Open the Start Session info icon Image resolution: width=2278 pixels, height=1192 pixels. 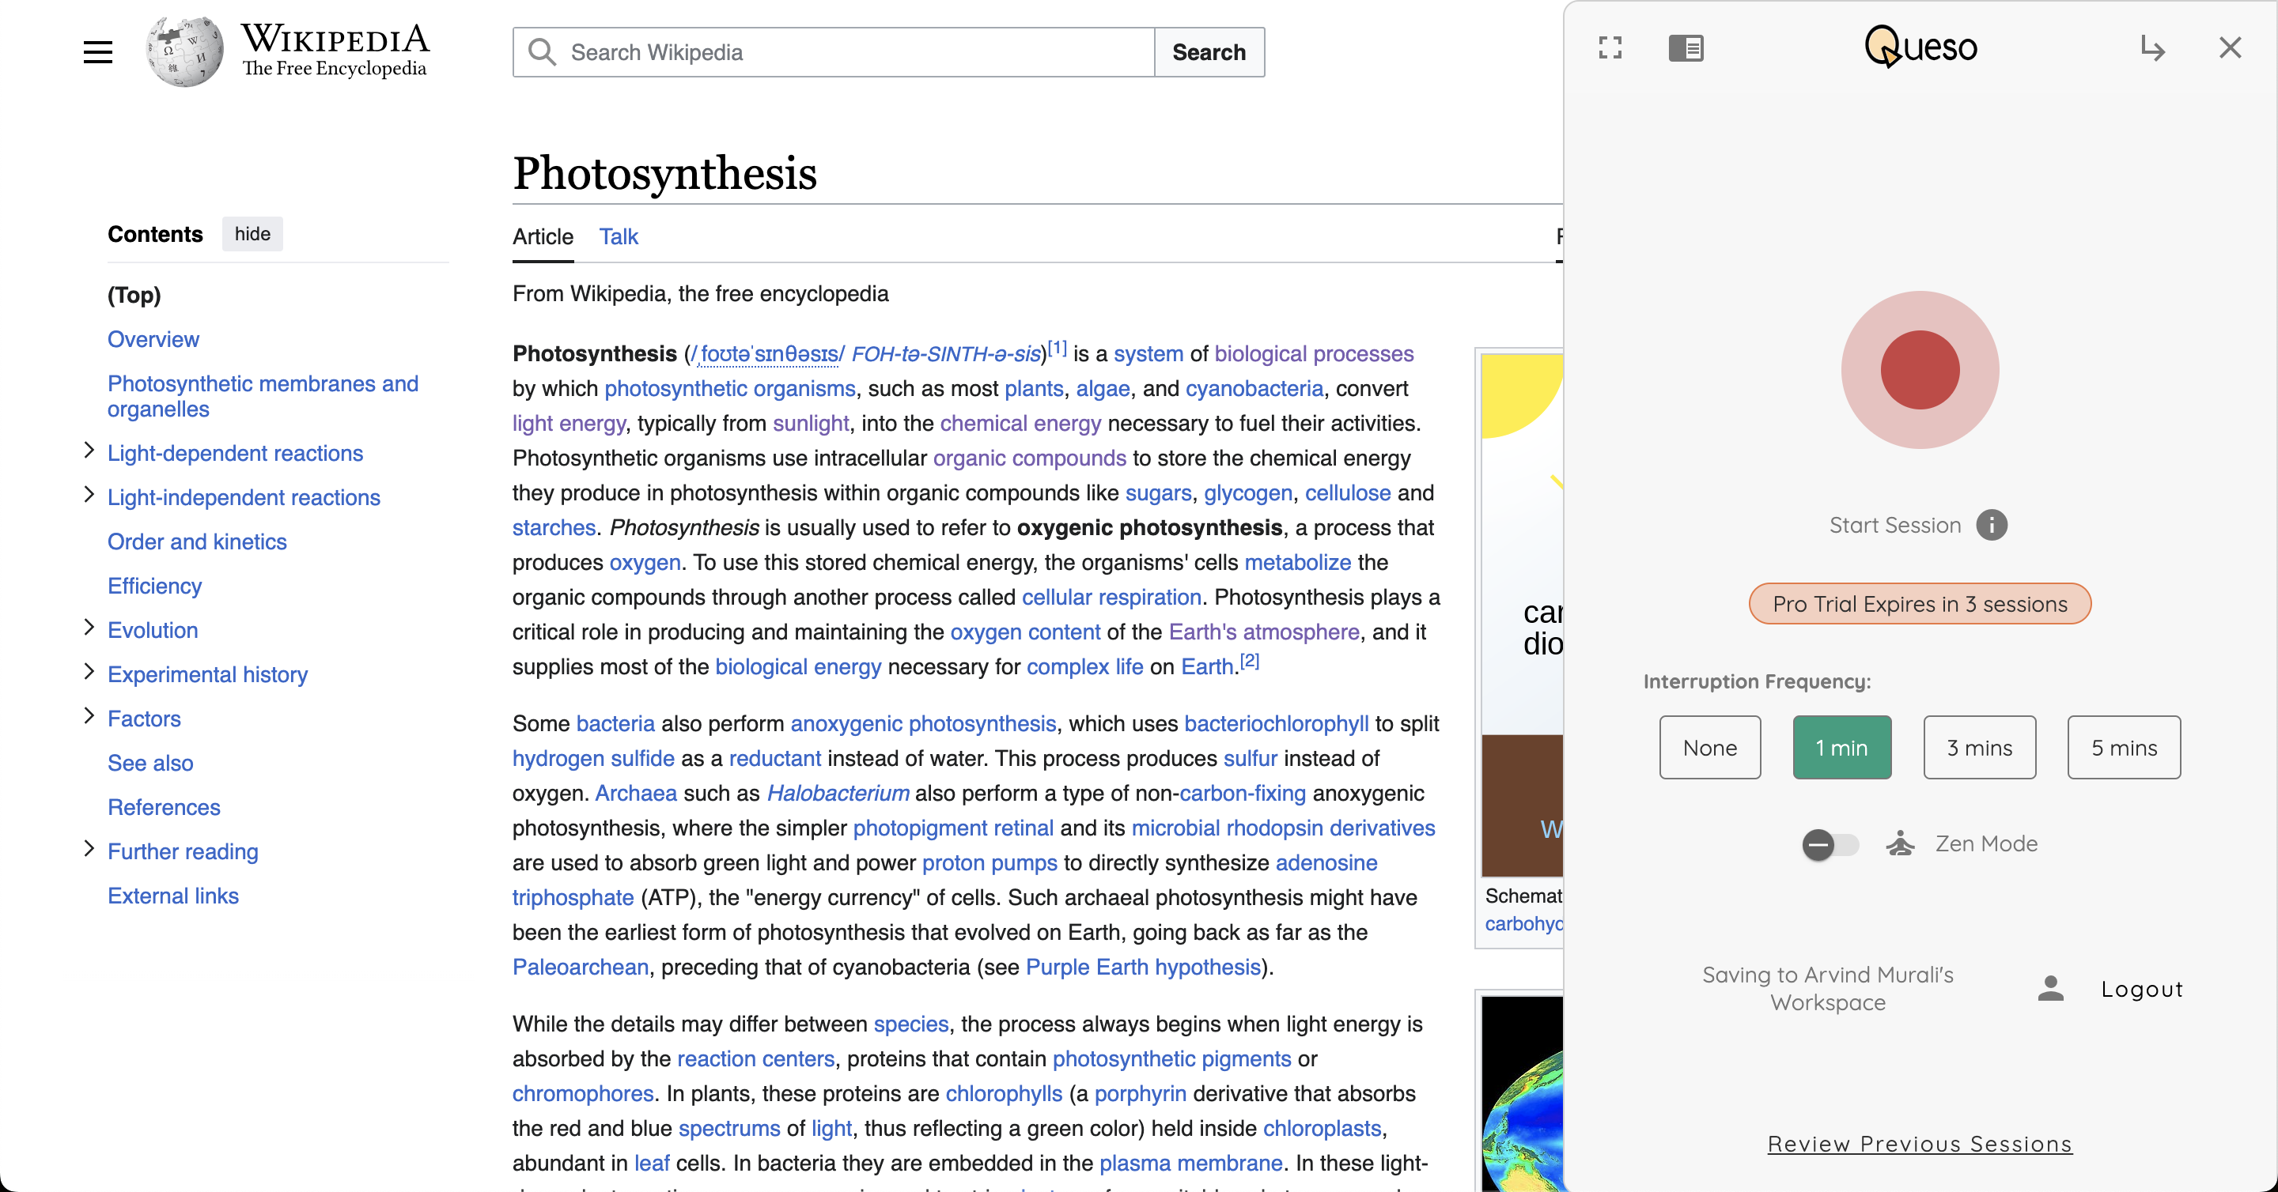[x=1991, y=525]
